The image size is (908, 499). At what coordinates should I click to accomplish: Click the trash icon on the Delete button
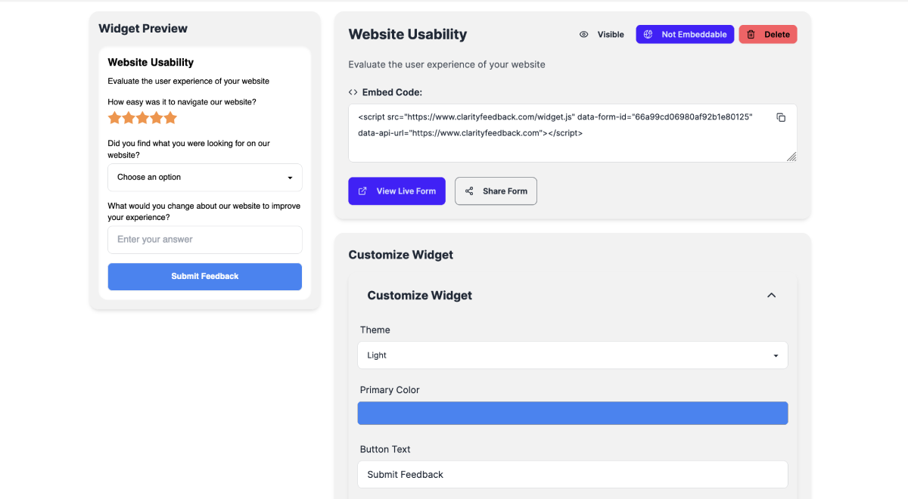point(751,34)
